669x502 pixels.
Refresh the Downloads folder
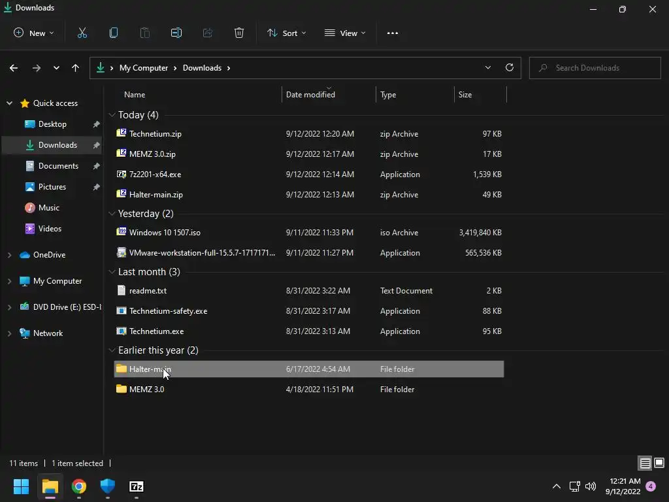[x=510, y=67]
